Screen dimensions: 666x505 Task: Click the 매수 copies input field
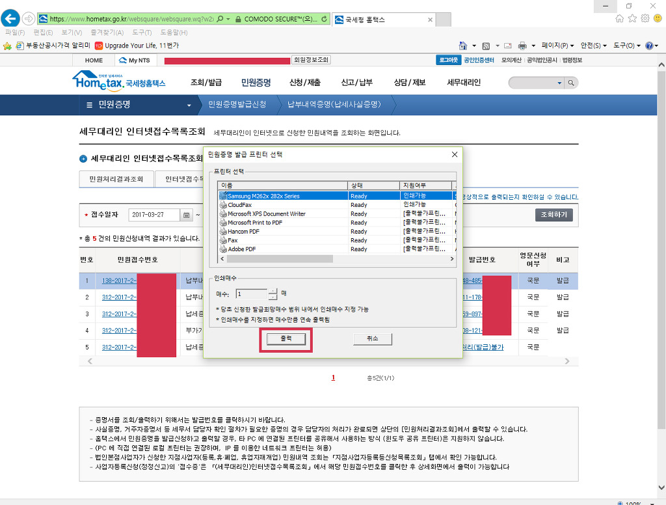(252, 294)
